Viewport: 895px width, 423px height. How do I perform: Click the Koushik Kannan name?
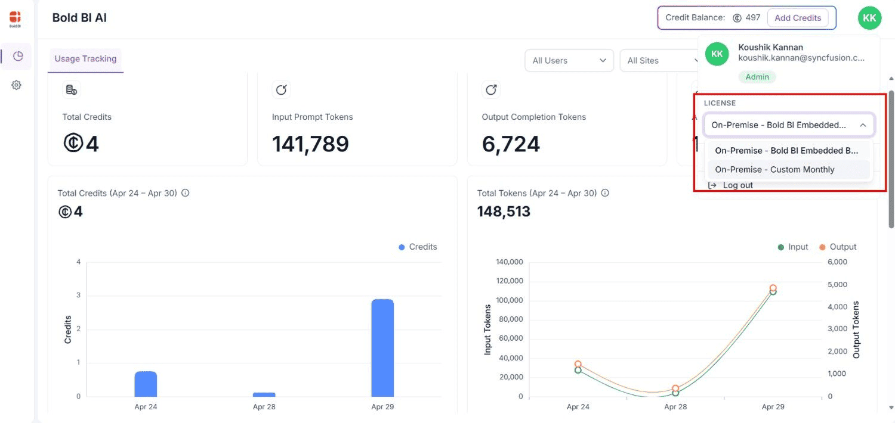770,47
